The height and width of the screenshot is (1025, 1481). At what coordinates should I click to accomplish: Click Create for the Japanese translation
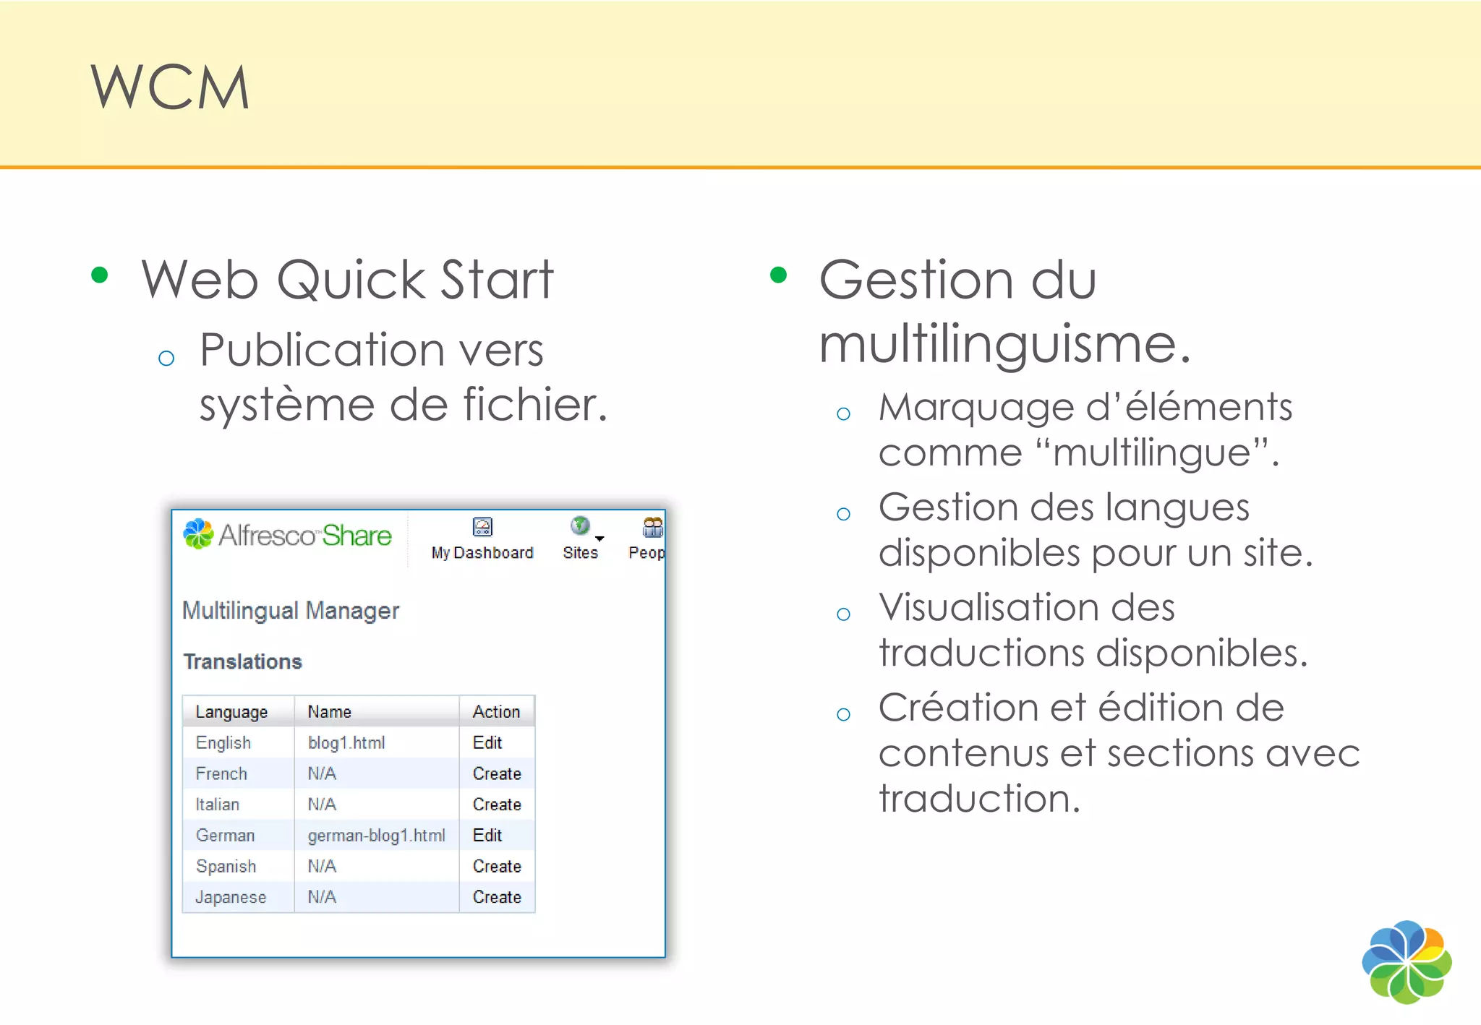point(497,897)
